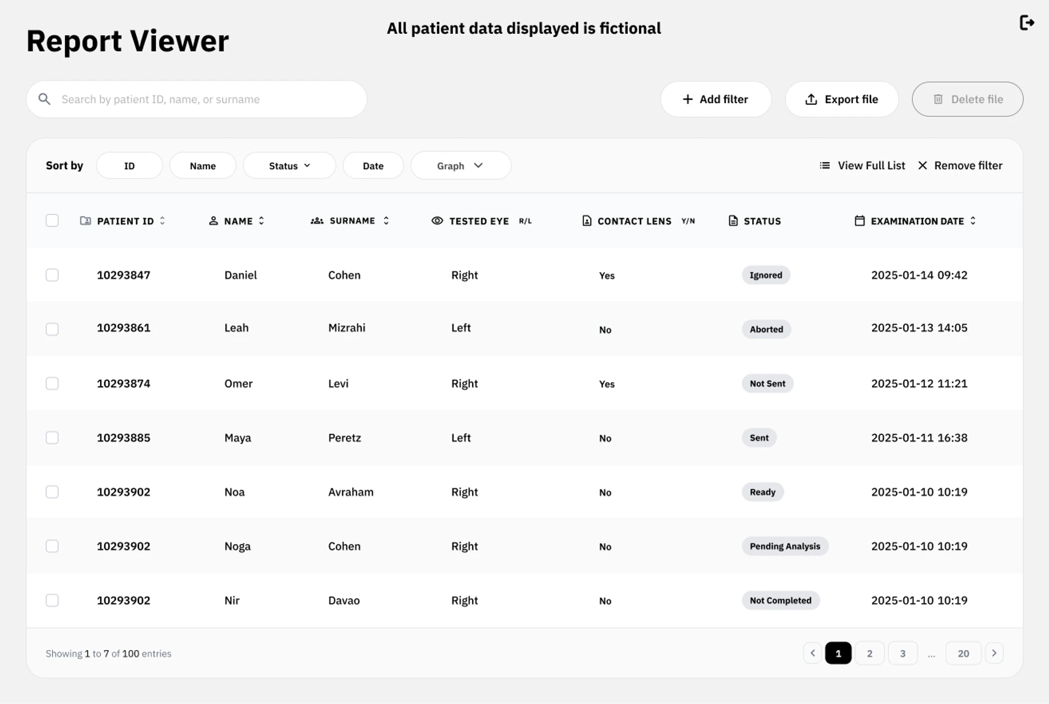
Task: Select checkbox for Noa Avraham row
Action: [52, 492]
